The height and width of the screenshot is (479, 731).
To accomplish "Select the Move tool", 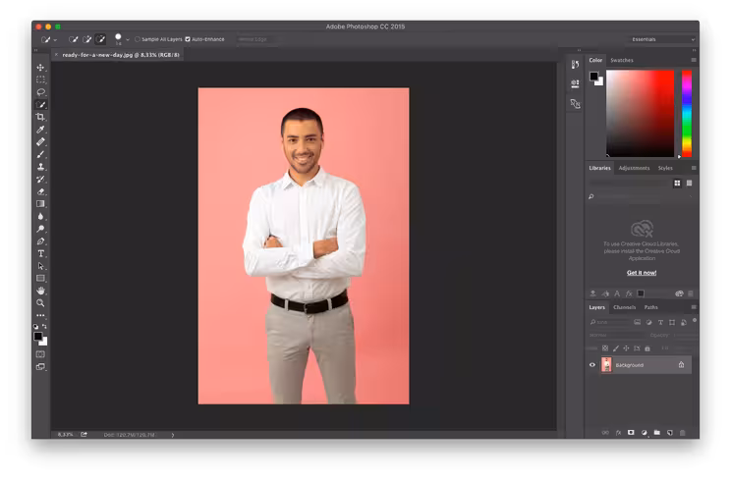I will pyautogui.click(x=40, y=67).
